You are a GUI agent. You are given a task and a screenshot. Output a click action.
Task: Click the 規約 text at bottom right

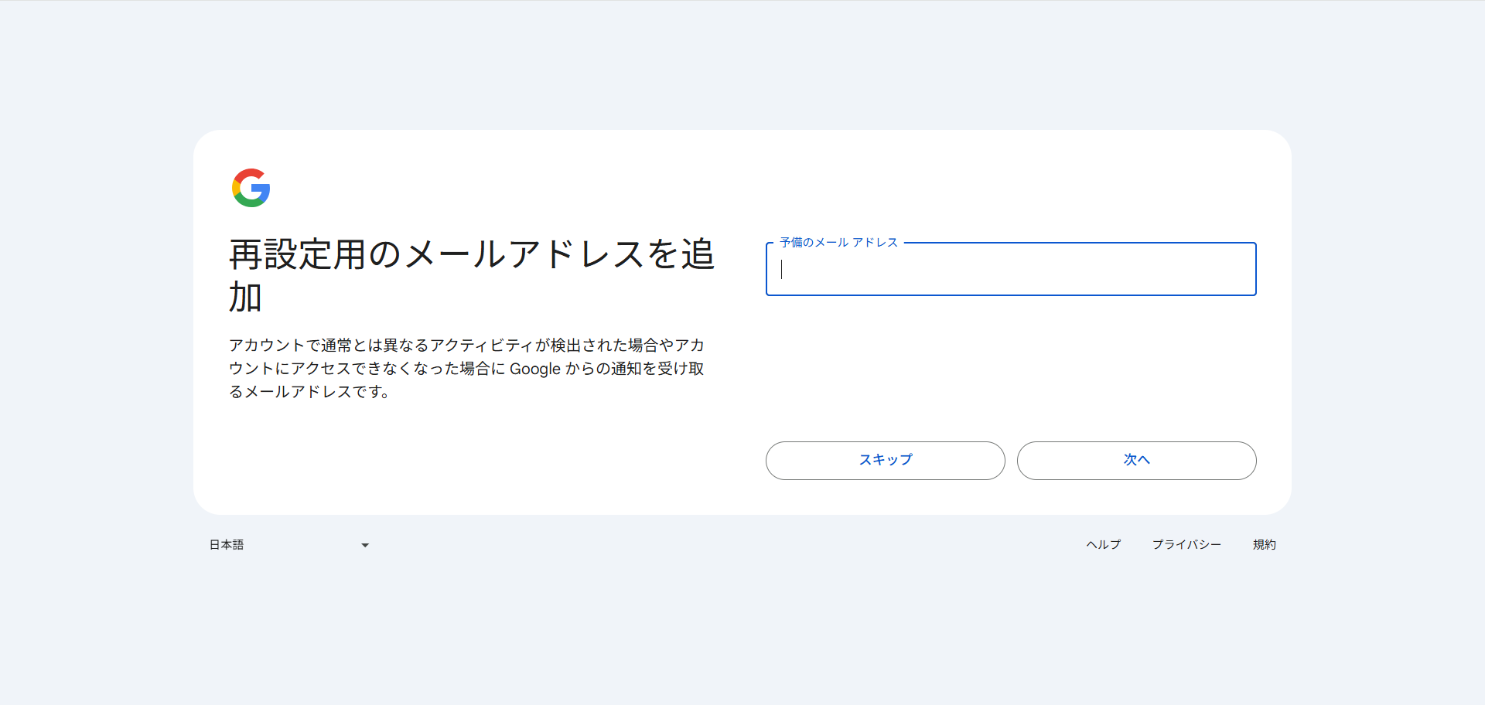[1265, 545]
